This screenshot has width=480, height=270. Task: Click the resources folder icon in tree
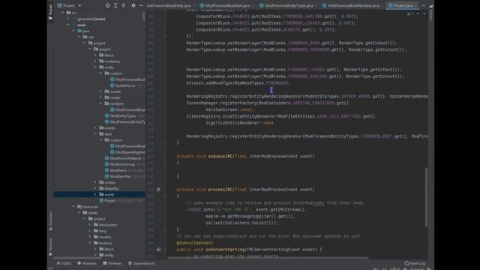pos(79,207)
